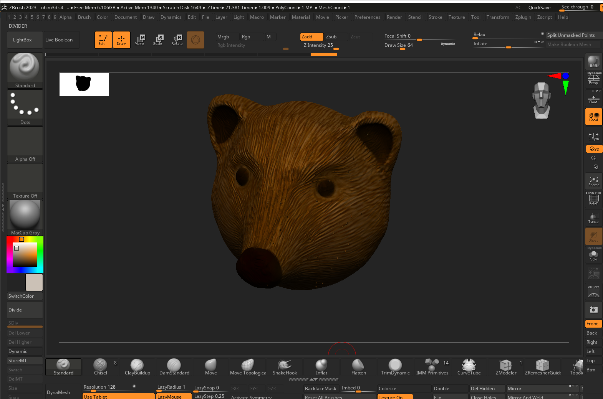The image size is (603, 399).
Task: Click the BPR render icon
Action: point(593,62)
